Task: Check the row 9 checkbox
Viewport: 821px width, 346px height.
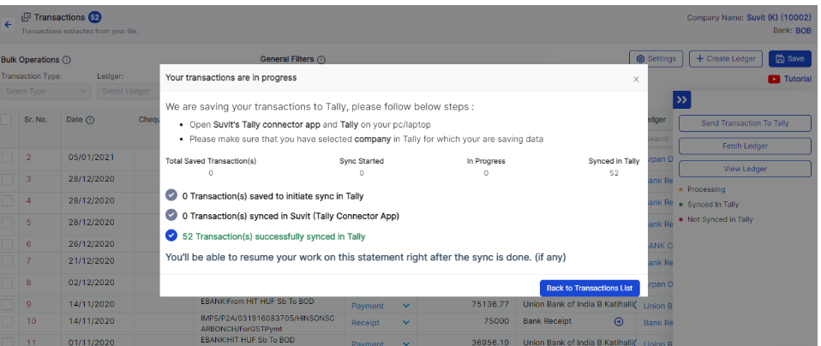Action: [7, 304]
